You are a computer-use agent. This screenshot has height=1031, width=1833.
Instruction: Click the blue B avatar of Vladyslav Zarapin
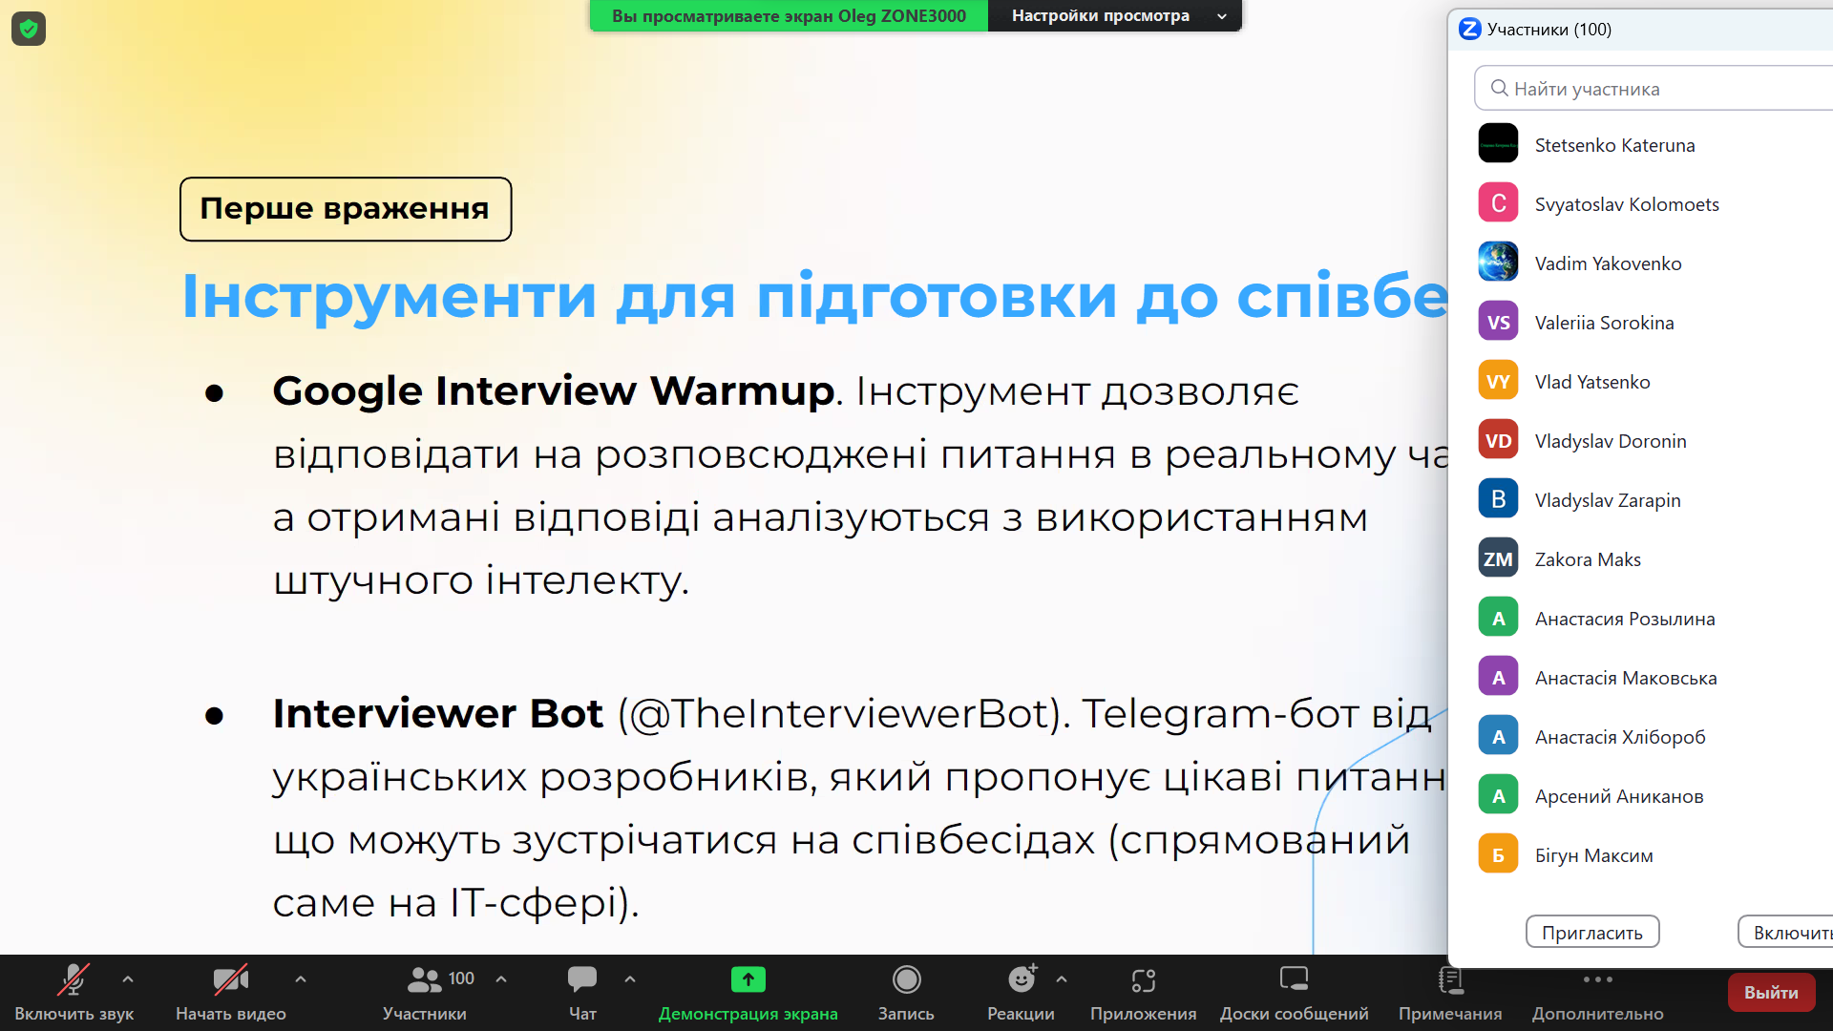point(1498,499)
